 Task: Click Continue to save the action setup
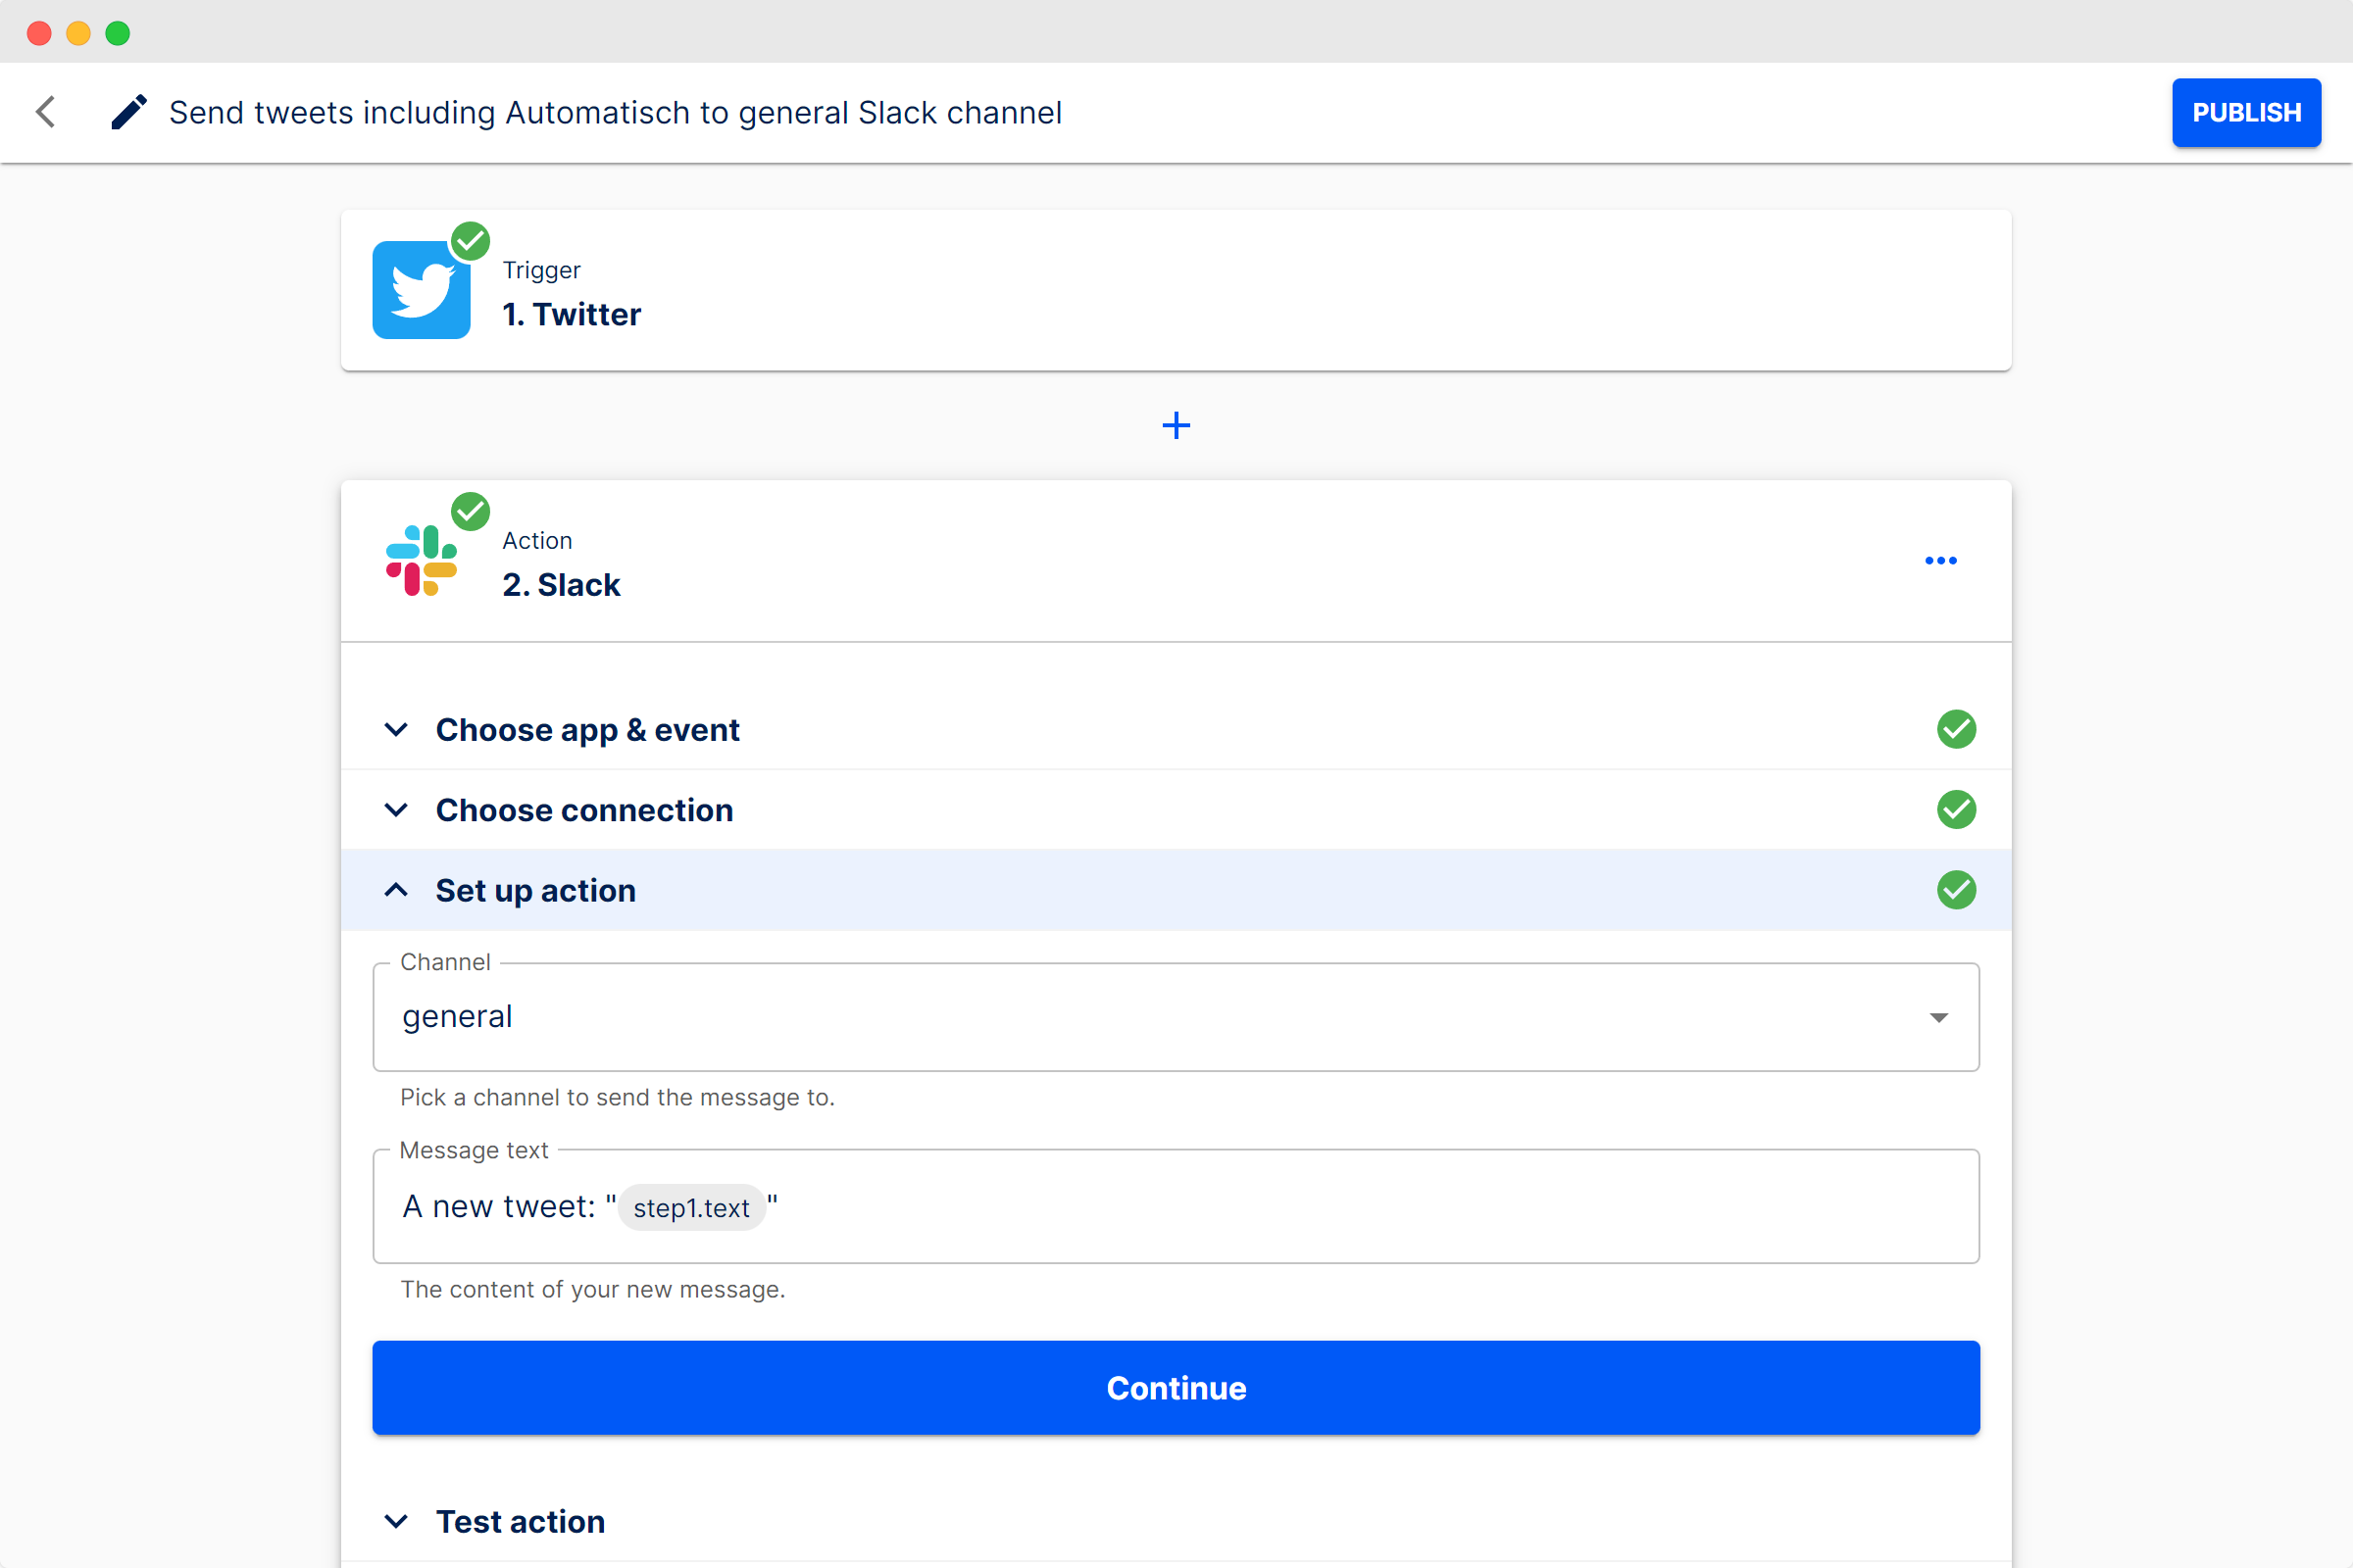tap(1176, 1387)
